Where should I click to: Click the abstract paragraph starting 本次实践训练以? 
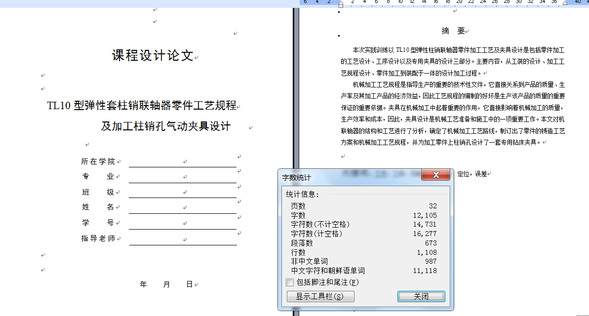pos(453,62)
